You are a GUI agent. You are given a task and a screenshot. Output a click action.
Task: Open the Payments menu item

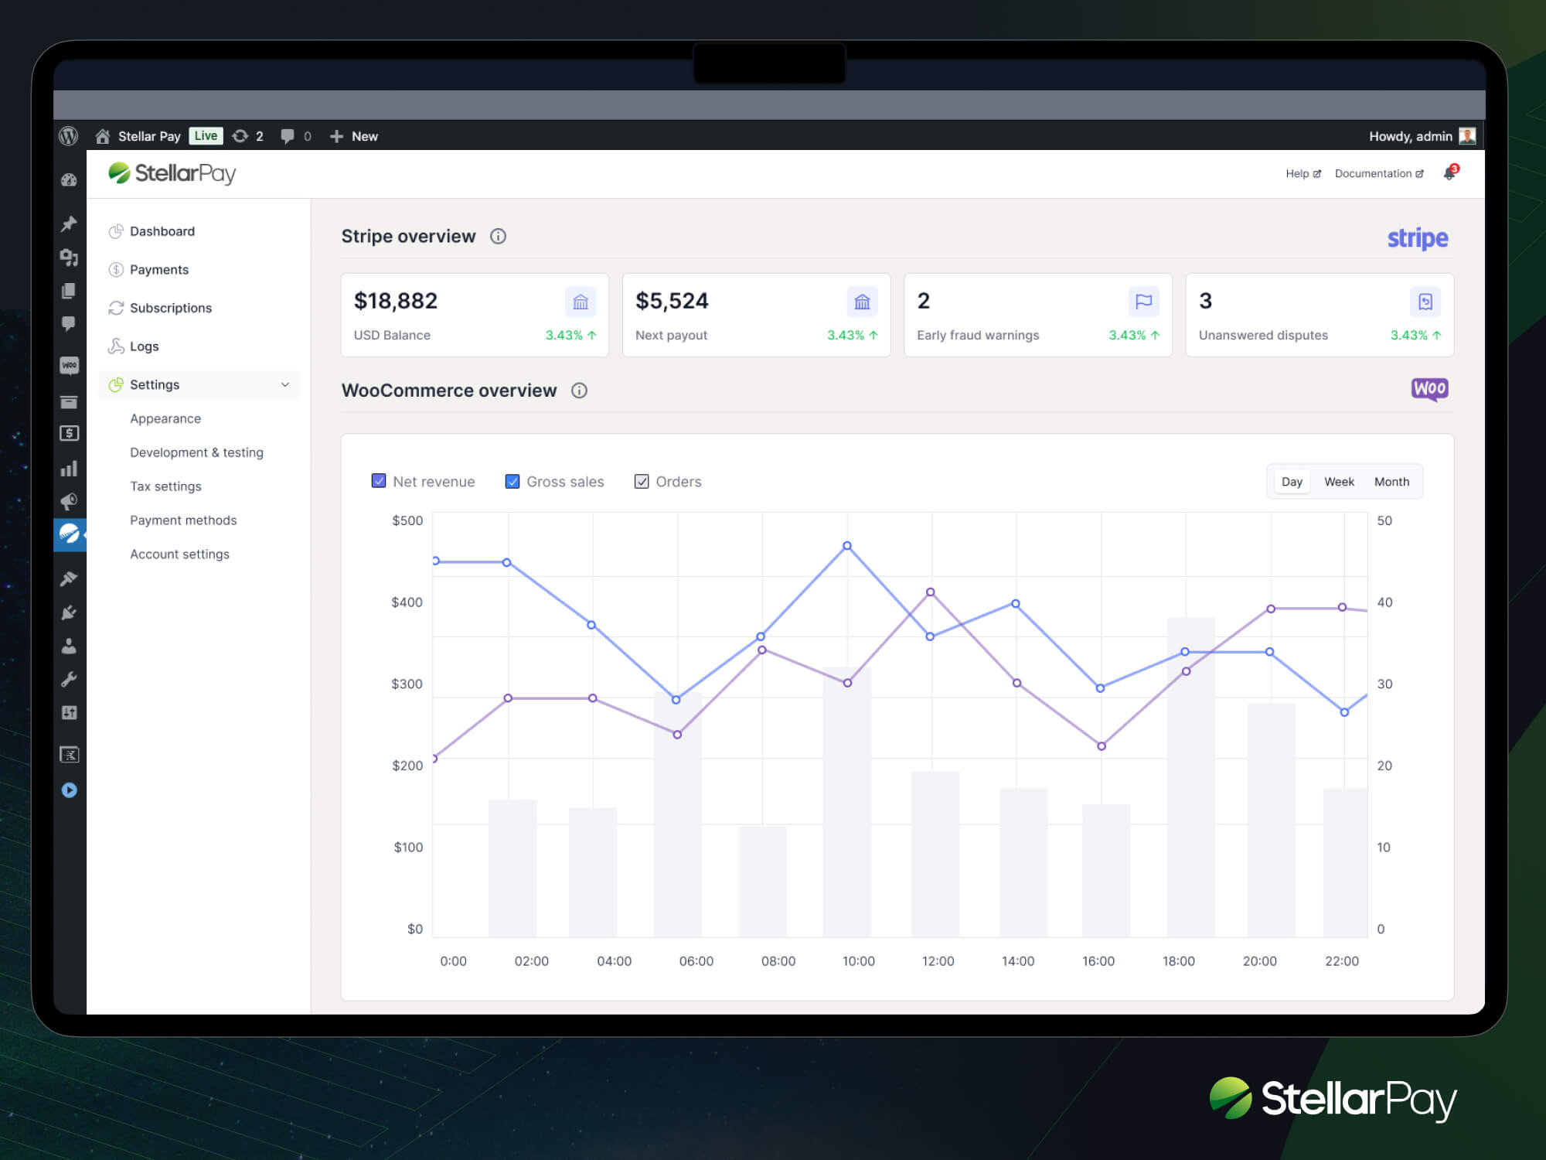pyautogui.click(x=159, y=269)
